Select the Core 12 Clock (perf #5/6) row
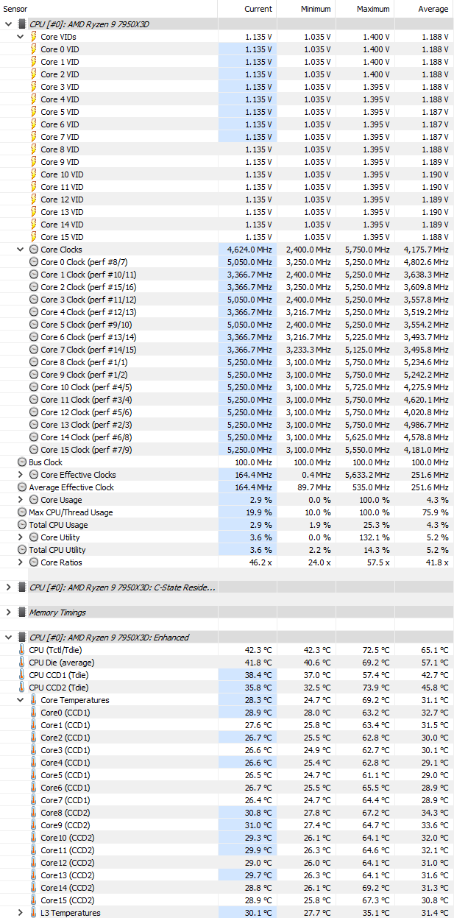 click(x=227, y=412)
